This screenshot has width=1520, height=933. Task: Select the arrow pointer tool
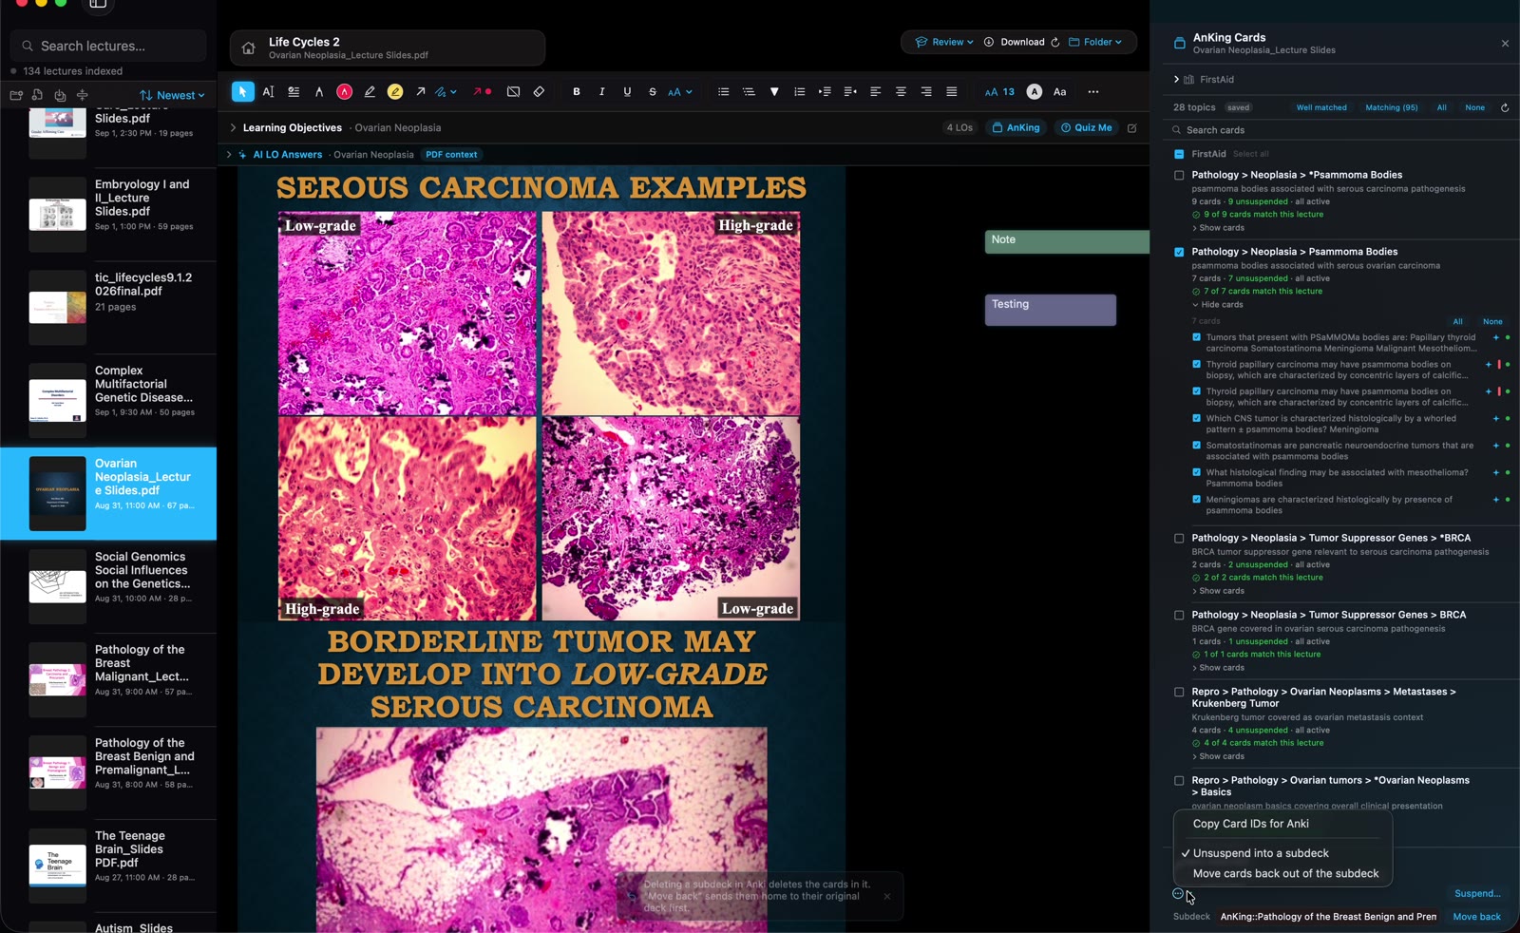click(243, 92)
